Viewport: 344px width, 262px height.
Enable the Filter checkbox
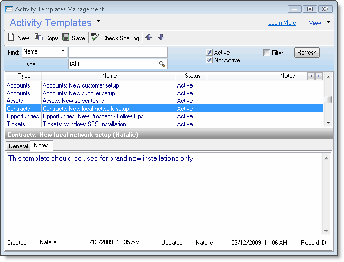pos(266,53)
